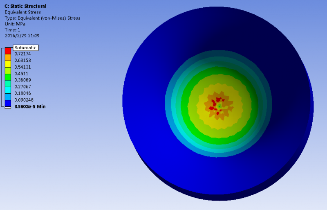The image size is (327, 210).
Task: Click the yellow-green legend color band
Action: [8, 71]
